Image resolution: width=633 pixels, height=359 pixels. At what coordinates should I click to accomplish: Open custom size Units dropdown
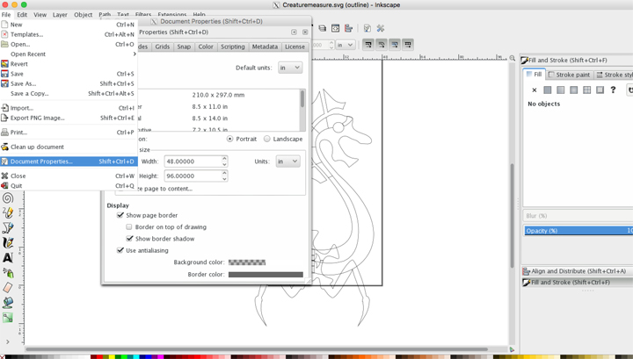click(x=287, y=162)
